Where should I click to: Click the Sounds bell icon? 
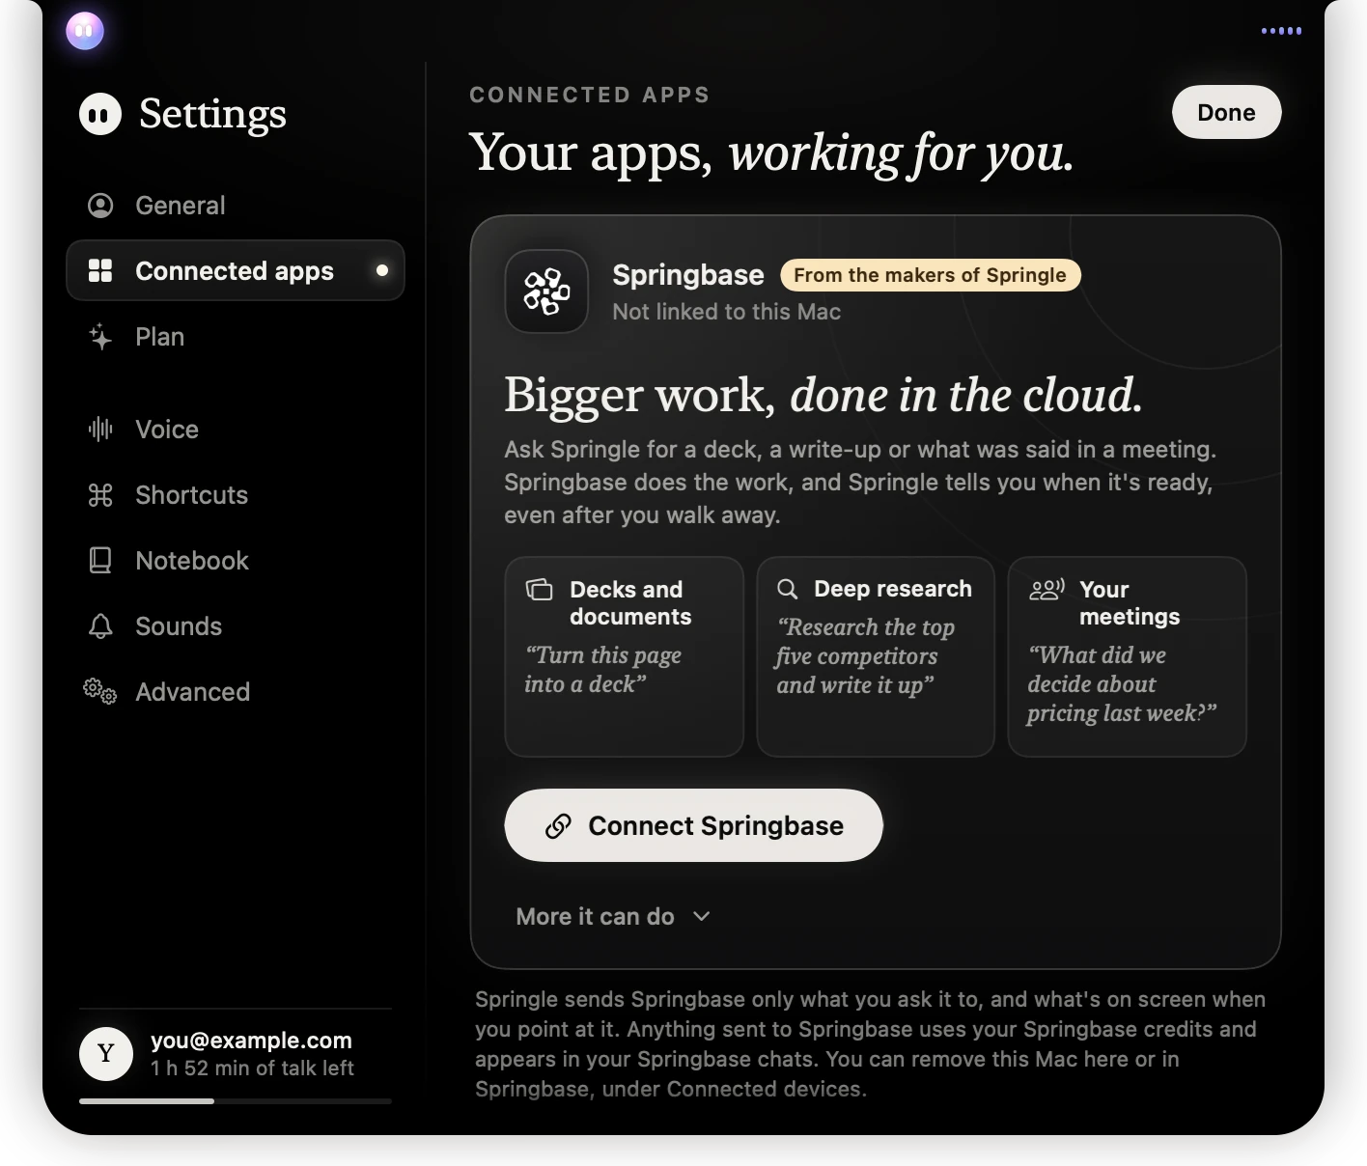pos(100,626)
